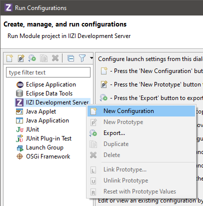Viewport: 203px width, 206px height.
Task: Open the Filter funnel toolbar icon
Action: click(82, 58)
